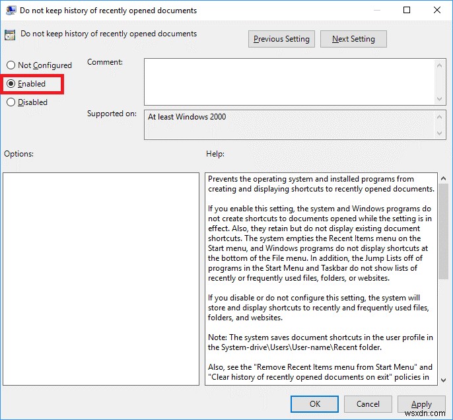Cancel the policy dialog

pyautogui.click(x=368, y=404)
